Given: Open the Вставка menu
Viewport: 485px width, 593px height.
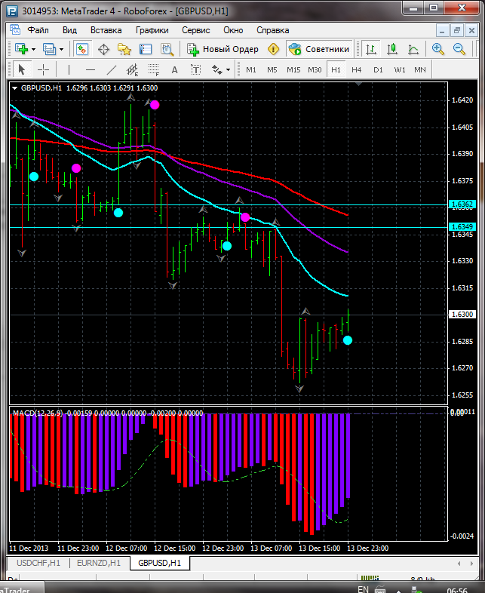Looking at the screenshot, I should point(106,30).
